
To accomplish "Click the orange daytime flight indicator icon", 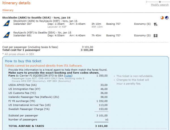I will click(162, 18).
